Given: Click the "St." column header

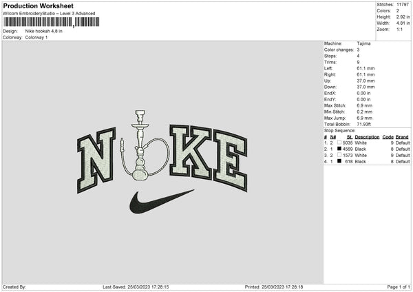Looking at the screenshot, I should tap(350, 137).
